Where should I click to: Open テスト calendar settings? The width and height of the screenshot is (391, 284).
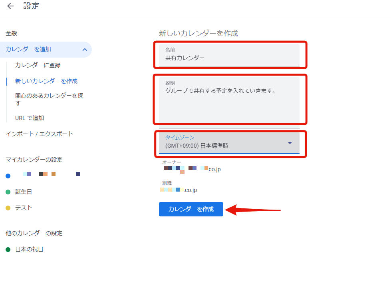pos(24,208)
